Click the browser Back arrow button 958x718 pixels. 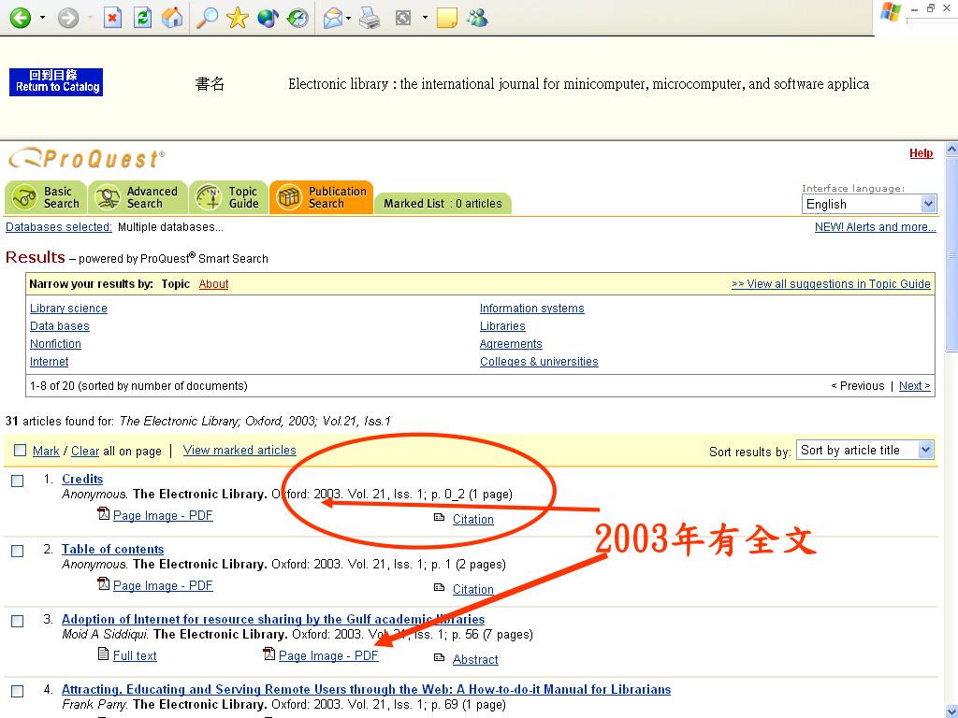coord(21,18)
